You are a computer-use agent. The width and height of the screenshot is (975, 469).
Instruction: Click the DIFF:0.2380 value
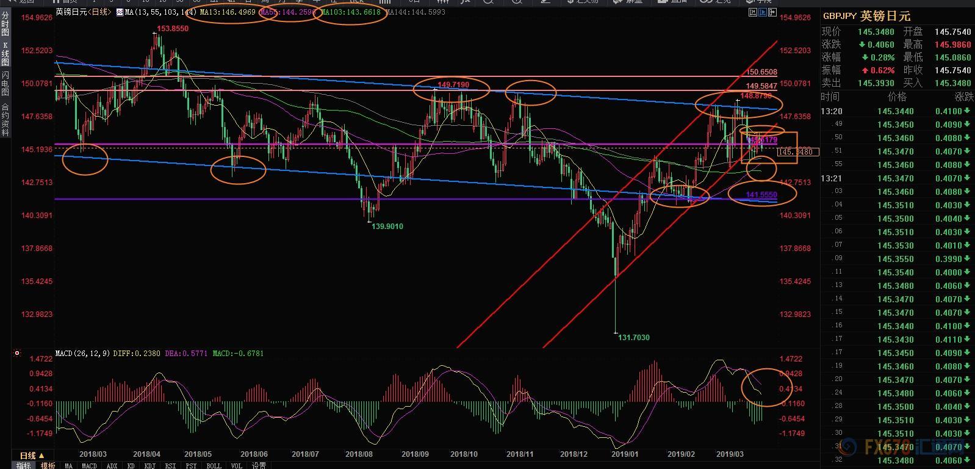(x=138, y=353)
